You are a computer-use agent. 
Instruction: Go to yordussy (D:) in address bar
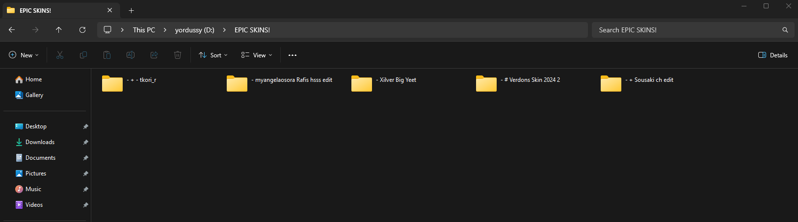point(194,30)
